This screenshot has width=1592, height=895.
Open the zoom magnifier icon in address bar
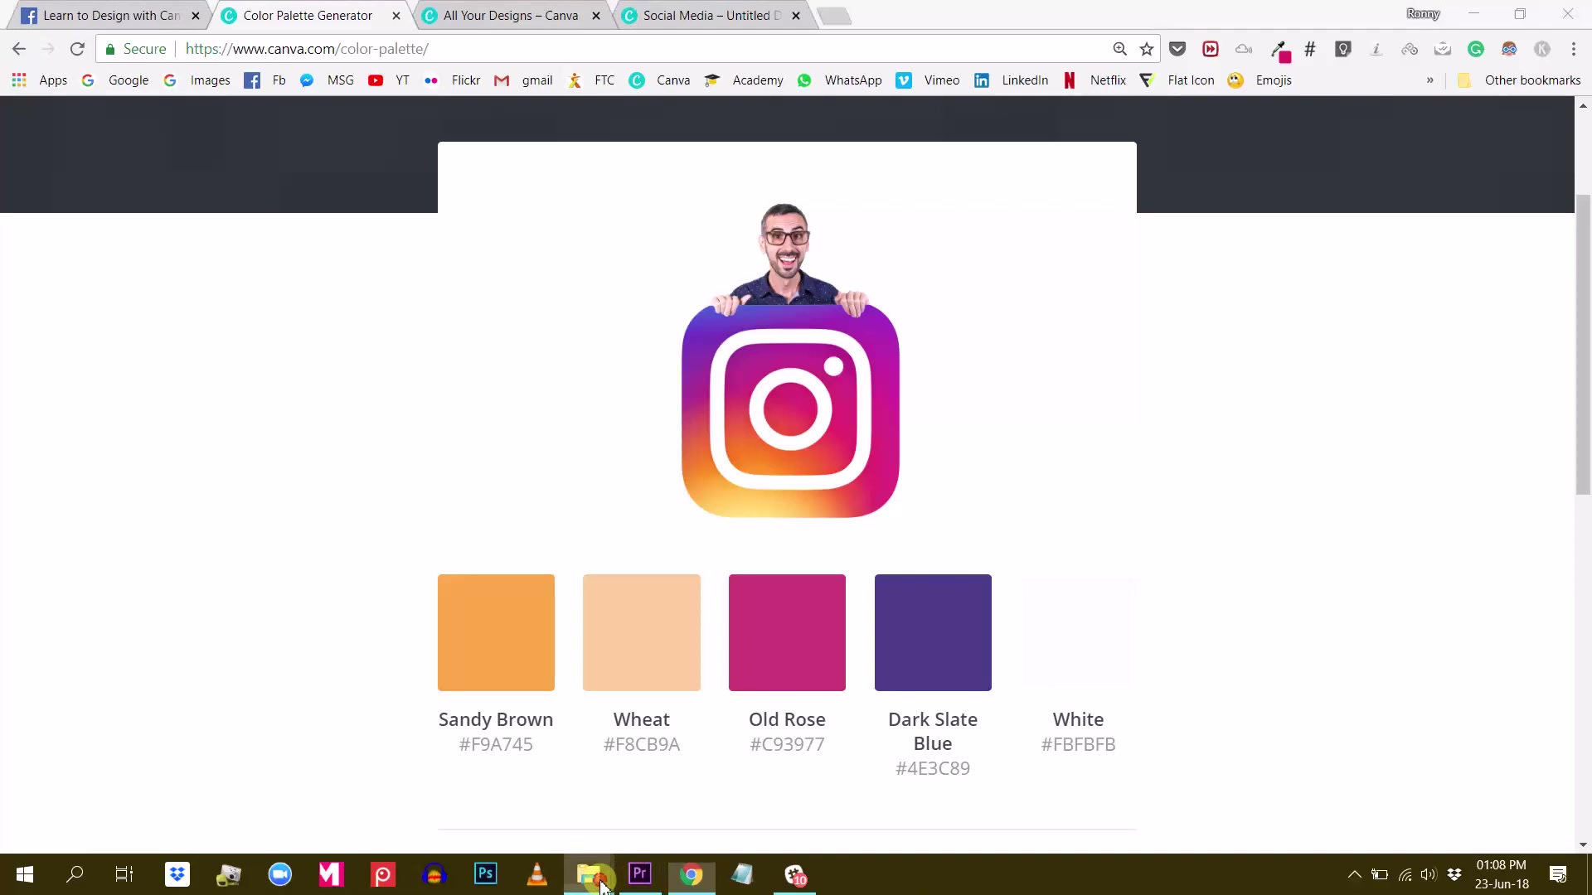pos(1119,49)
